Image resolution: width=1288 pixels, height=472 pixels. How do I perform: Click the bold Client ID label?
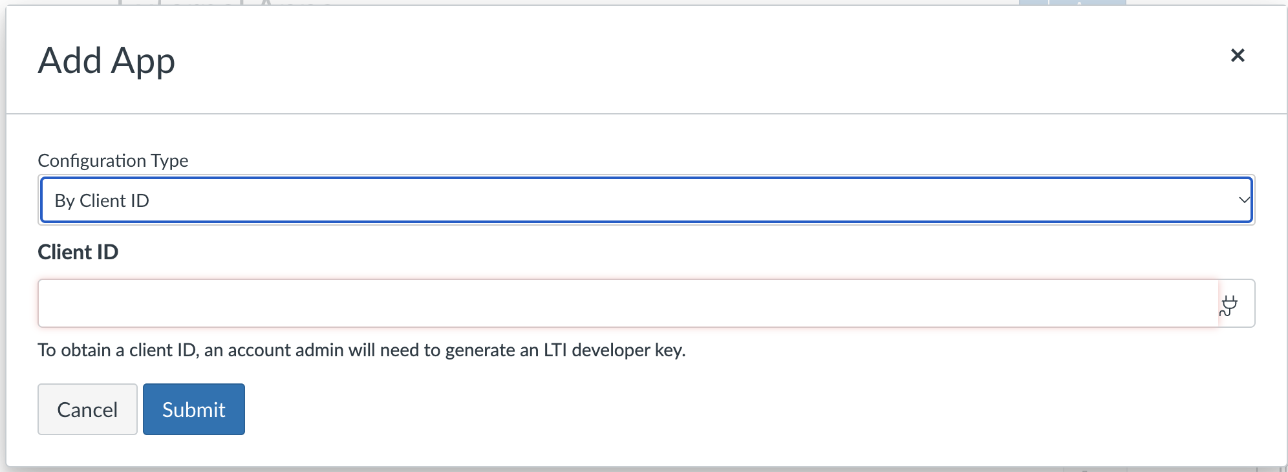click(78, 252)
